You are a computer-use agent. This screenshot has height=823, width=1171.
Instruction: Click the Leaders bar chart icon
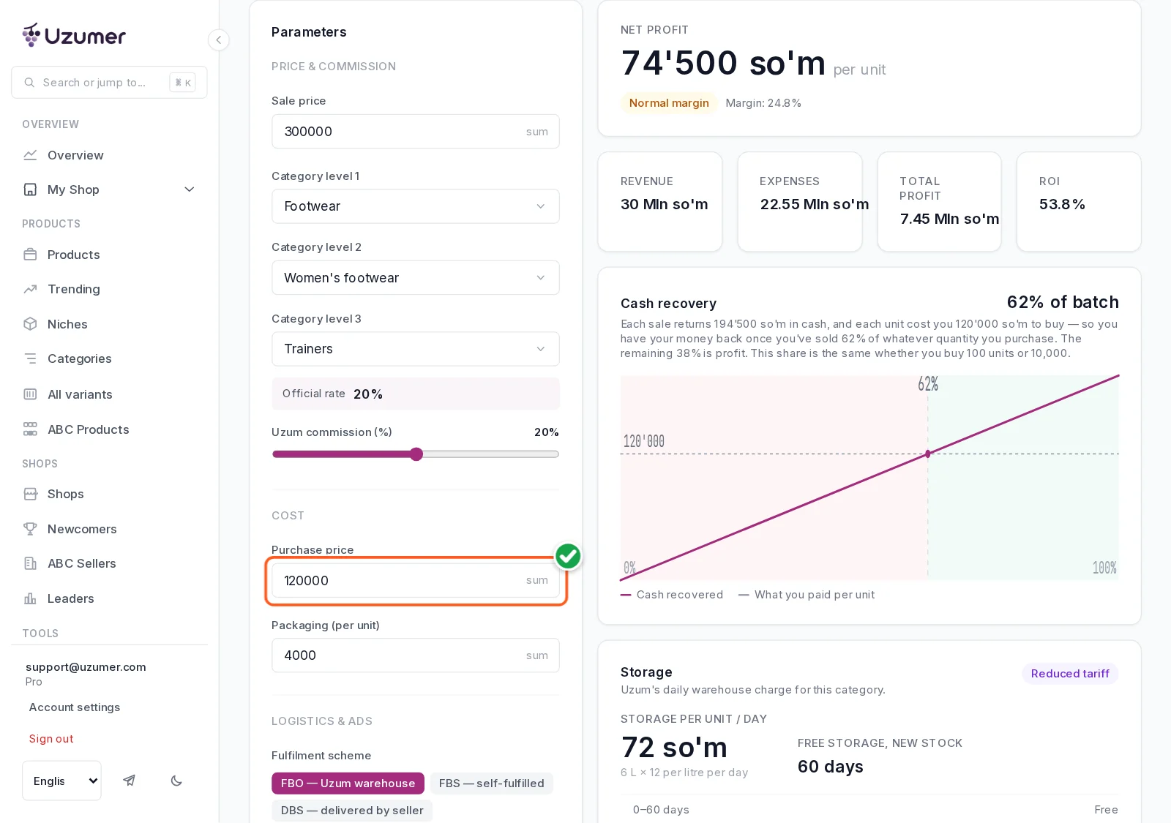(x=30, y=598)
